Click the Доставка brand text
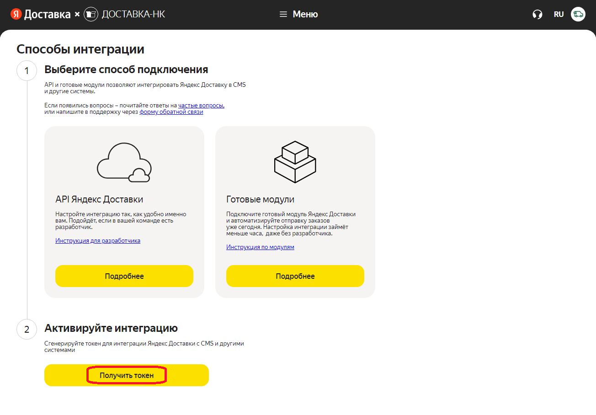596x415 pixels. [47, 14]
